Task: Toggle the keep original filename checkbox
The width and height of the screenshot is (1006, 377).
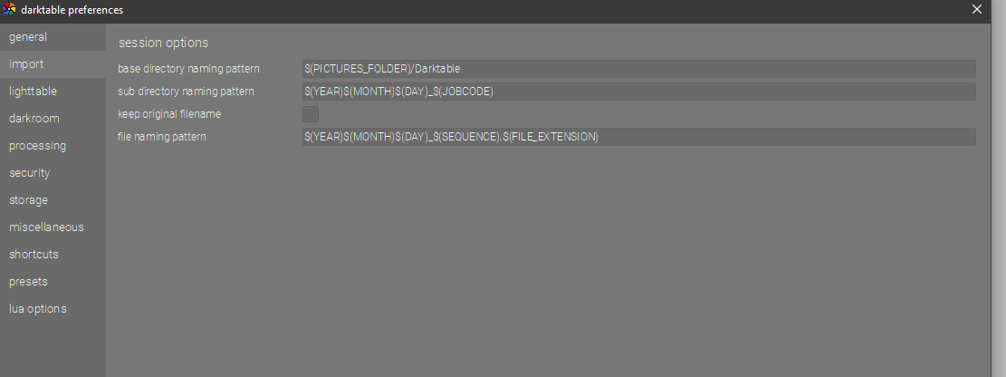Action: tap(311, 114)
